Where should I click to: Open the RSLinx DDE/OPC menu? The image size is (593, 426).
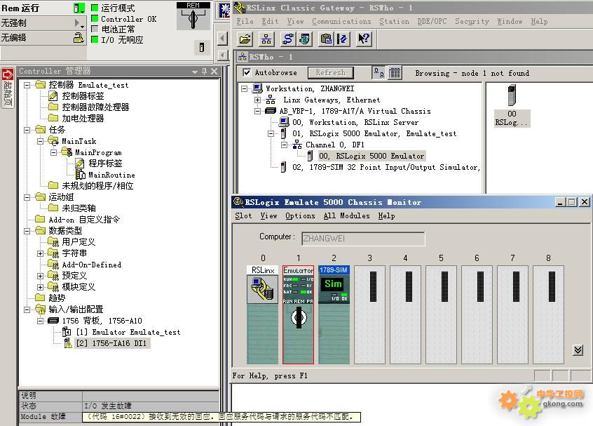click(432, 22)
